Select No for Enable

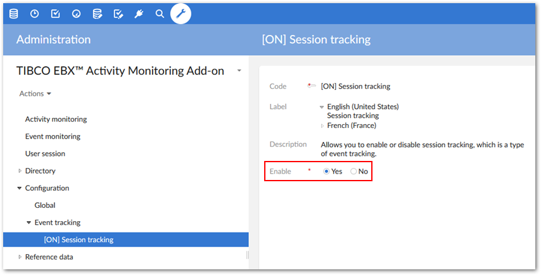click(x=353, y=172)
